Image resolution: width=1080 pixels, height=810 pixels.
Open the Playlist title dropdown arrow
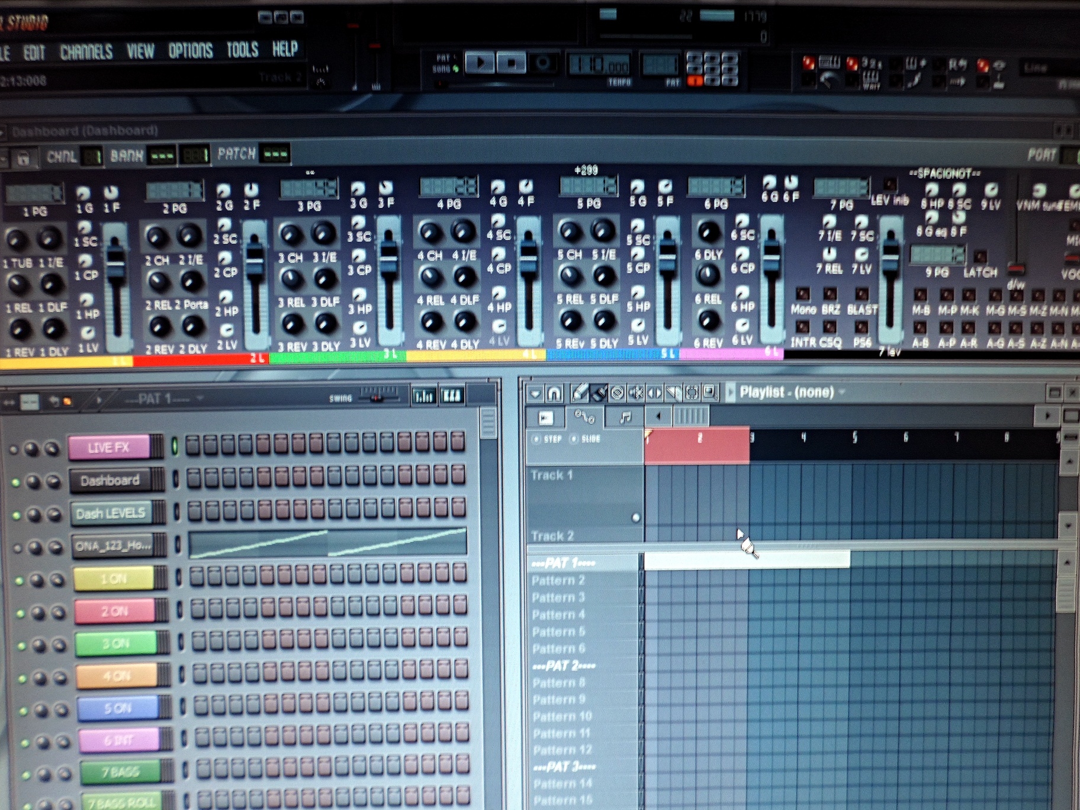(x=842, y=392)
